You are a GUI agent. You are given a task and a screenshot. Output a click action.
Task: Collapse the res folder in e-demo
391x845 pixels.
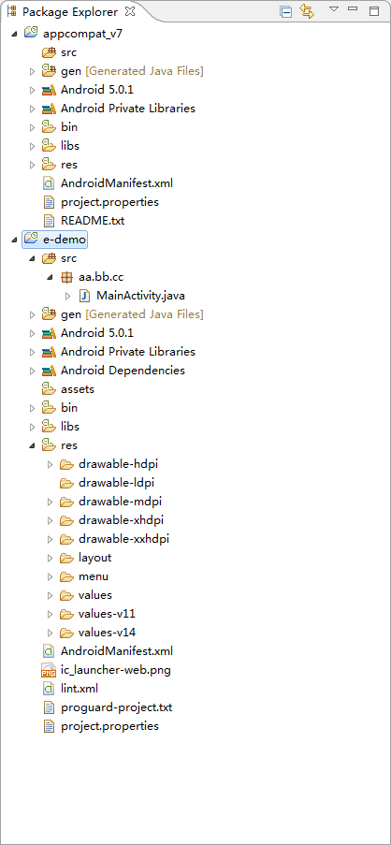32,445
